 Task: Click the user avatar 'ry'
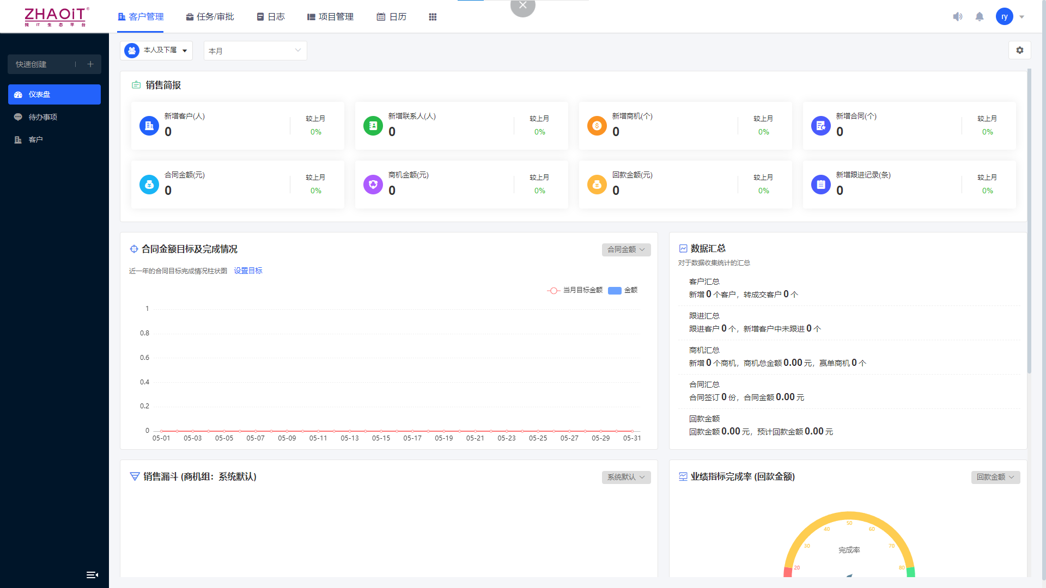pyautogui.click(x=1004, y=16)
